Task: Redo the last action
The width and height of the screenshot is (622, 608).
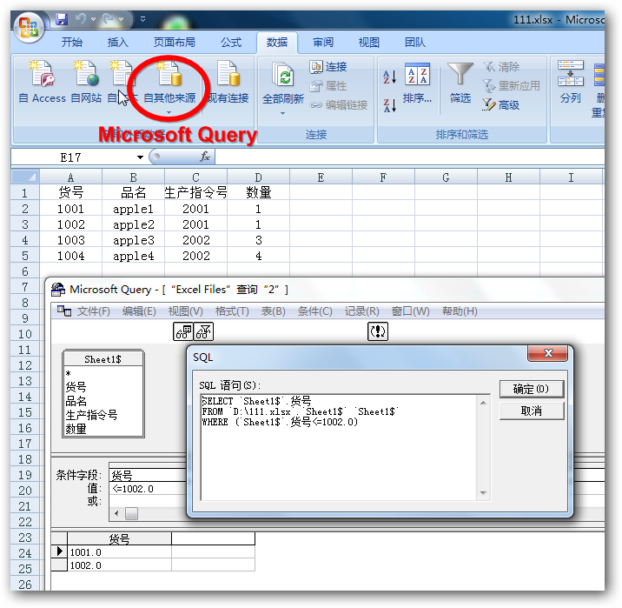Action: 108,18
